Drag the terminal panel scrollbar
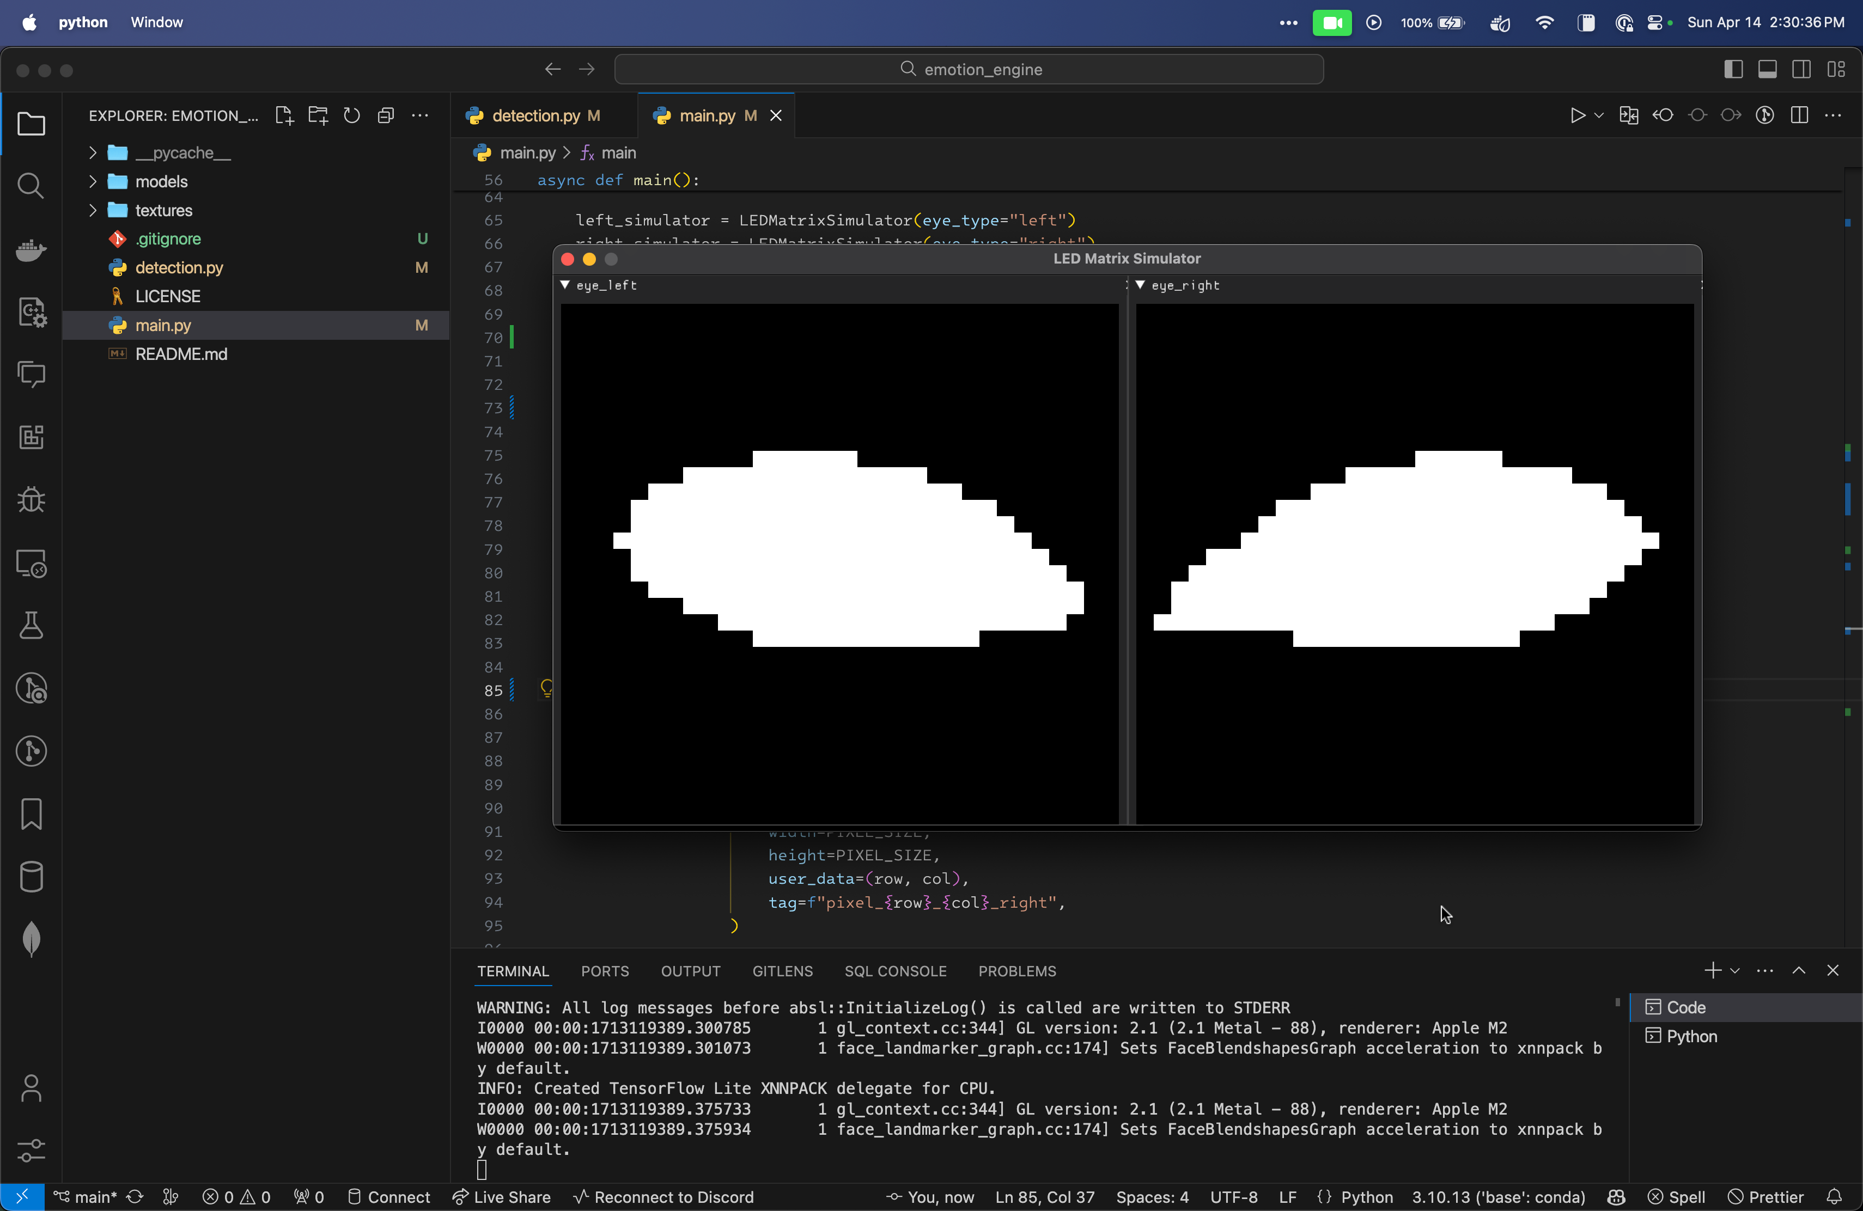1863x1211 pixels. click(1617, 1006)
